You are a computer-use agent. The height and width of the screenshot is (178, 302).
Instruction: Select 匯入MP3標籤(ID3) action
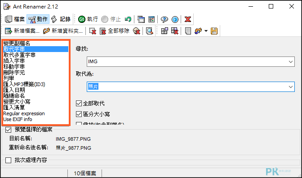(36, 84)
